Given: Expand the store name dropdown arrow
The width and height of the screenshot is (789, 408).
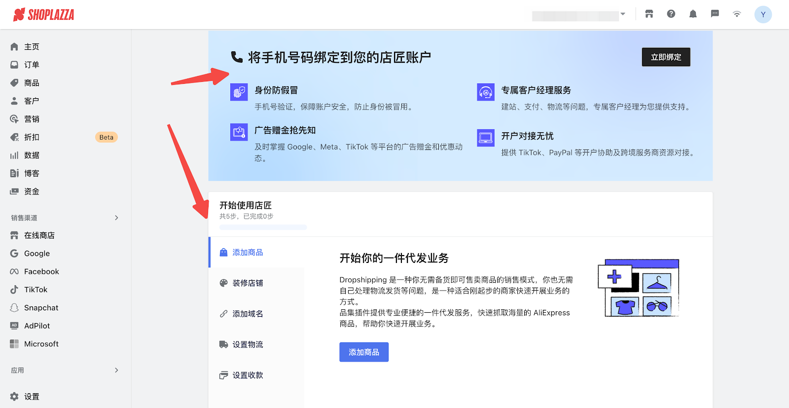Looking at the screenshot, I should coord(623,14).
